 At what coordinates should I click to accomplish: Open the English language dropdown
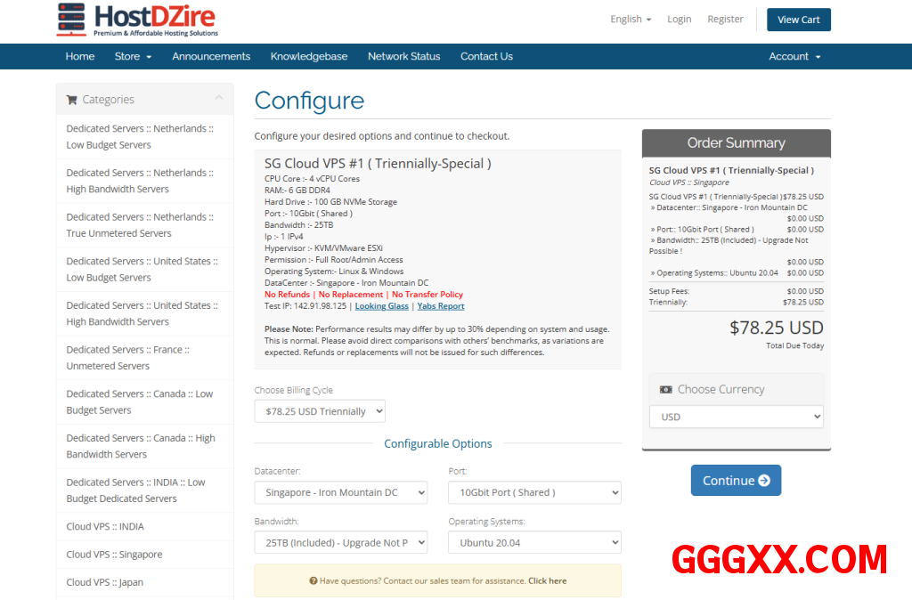click(630, 19)
